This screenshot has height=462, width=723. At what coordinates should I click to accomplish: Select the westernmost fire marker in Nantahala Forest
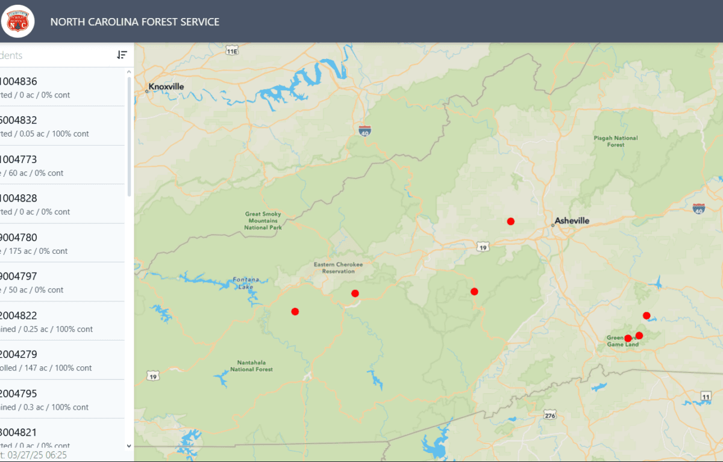pos(295,312)
